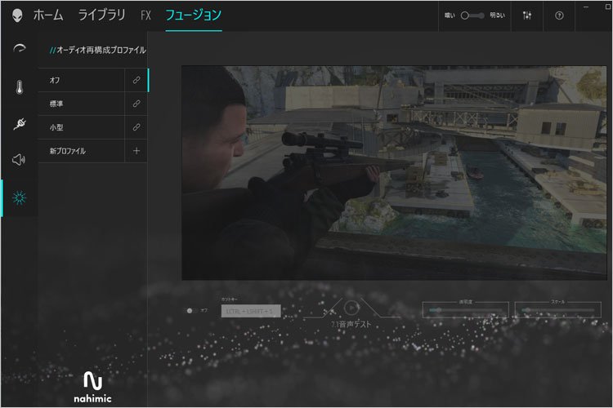613x408 pixels.
Task: Open the settings sliders icon
Action: click(x=527, y=16)
